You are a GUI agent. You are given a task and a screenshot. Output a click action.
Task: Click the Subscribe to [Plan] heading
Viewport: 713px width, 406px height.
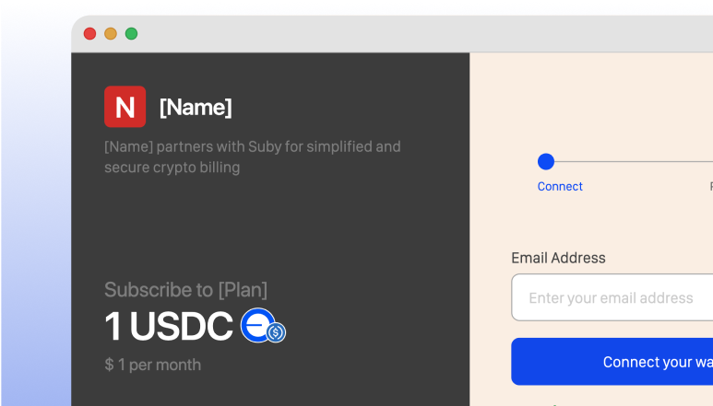tap(185, 290)
